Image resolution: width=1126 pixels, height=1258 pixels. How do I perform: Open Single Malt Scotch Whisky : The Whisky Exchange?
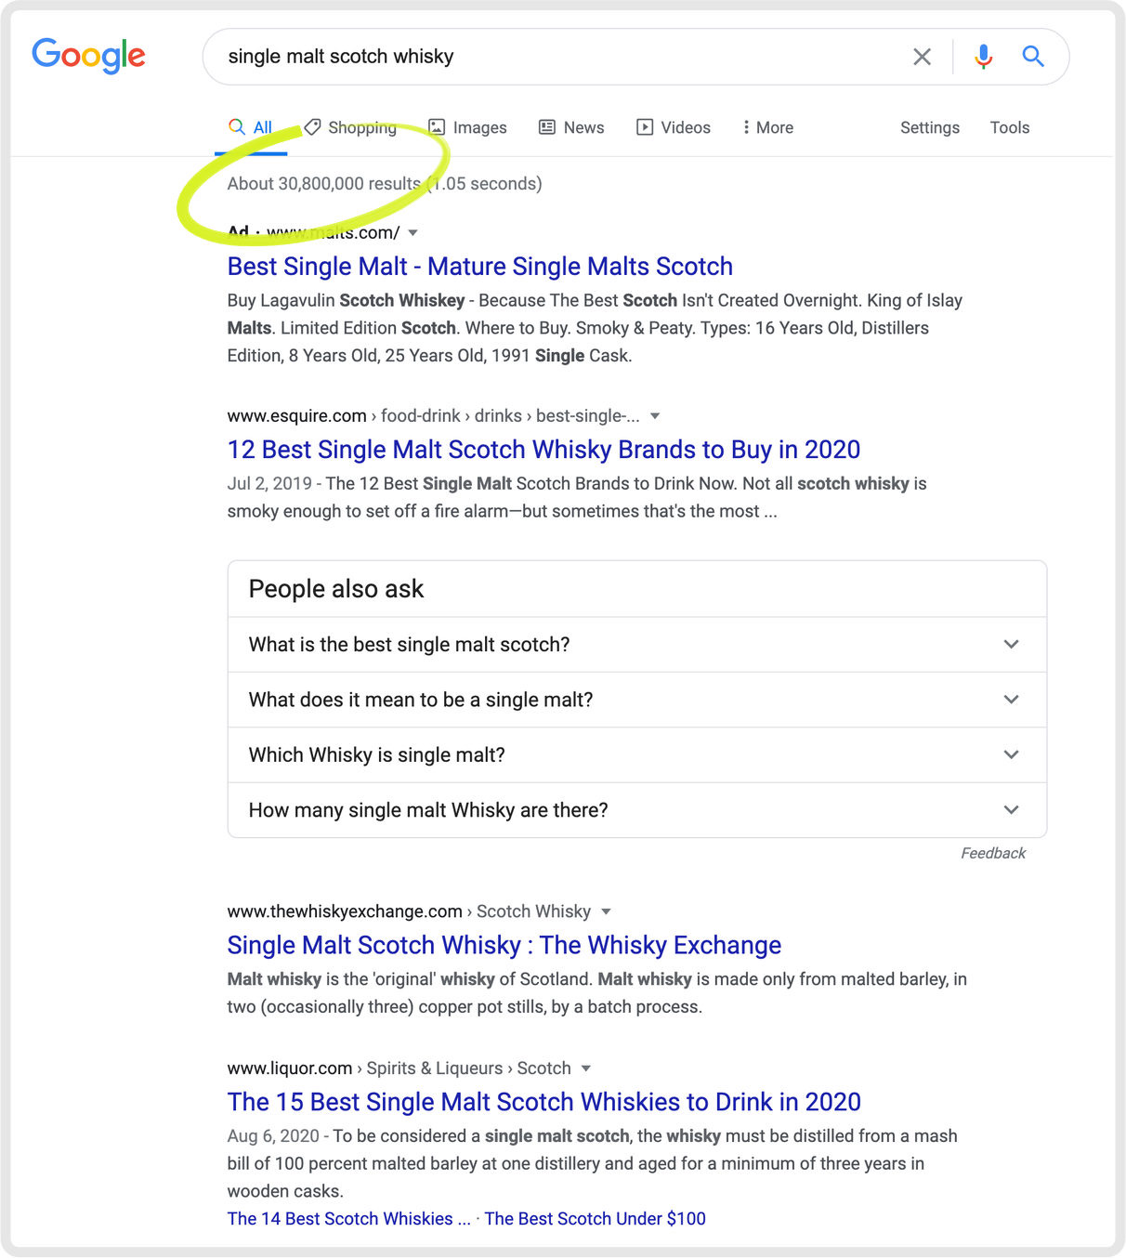click(504, 945)
